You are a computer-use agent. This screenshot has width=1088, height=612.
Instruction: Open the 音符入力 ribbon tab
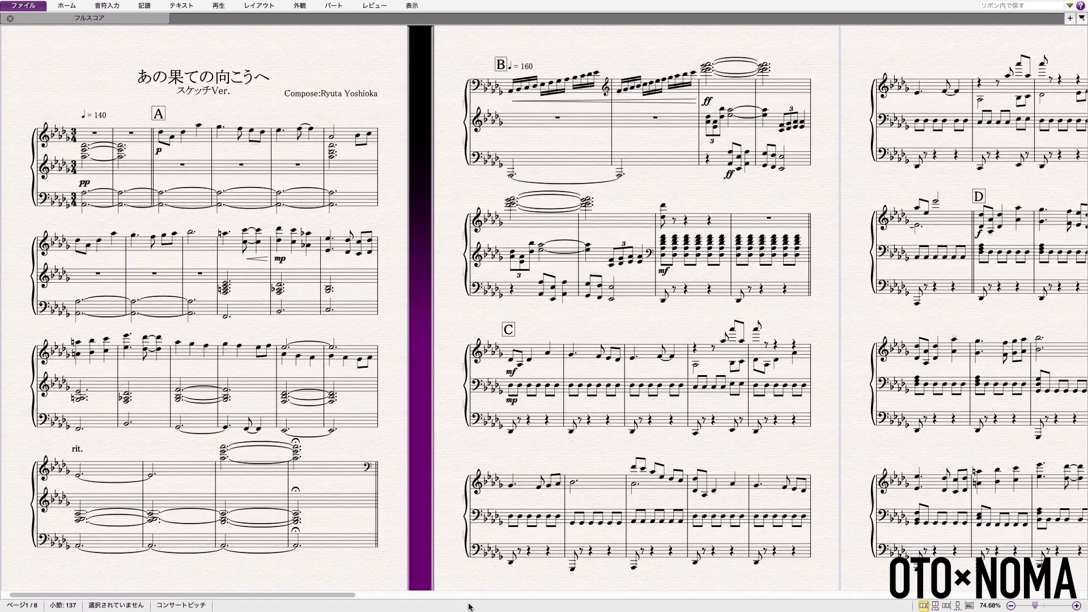pyautogui.click(x=107, y=5)
